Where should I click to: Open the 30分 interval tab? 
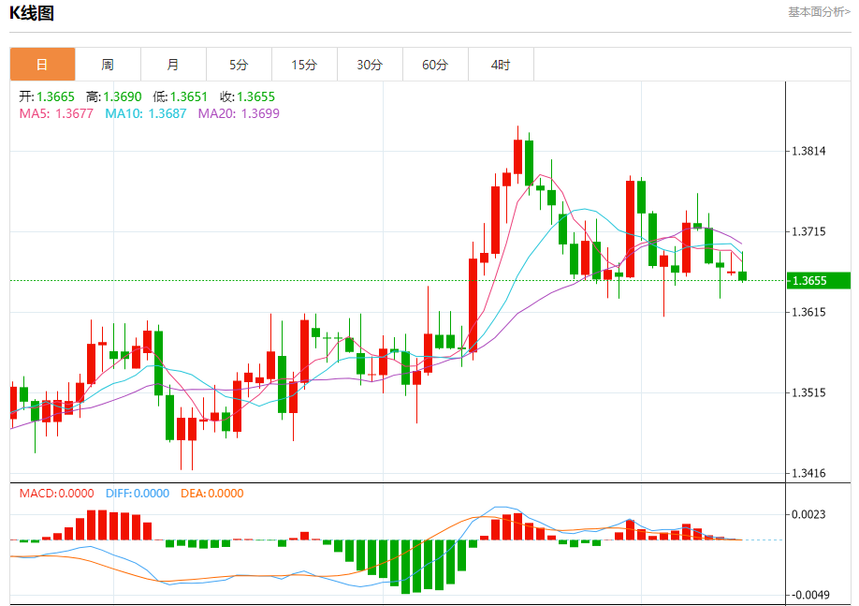(370, 65)
